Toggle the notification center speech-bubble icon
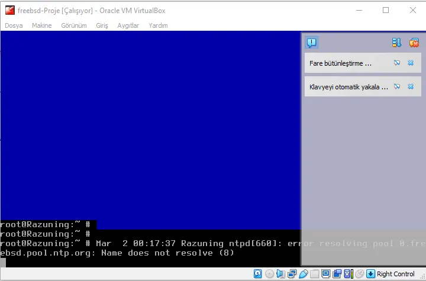Image resolution: width=426 pixels, height=281 pixels. 311,43
